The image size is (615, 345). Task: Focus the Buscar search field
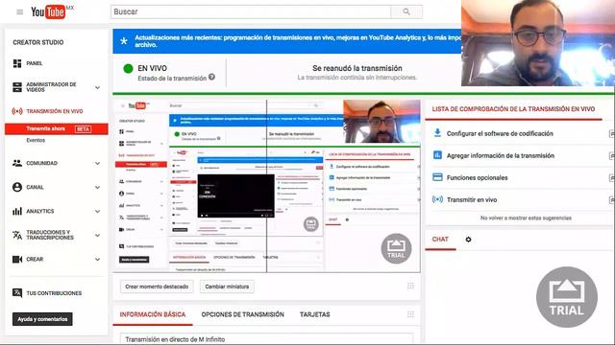click(251, 11)
